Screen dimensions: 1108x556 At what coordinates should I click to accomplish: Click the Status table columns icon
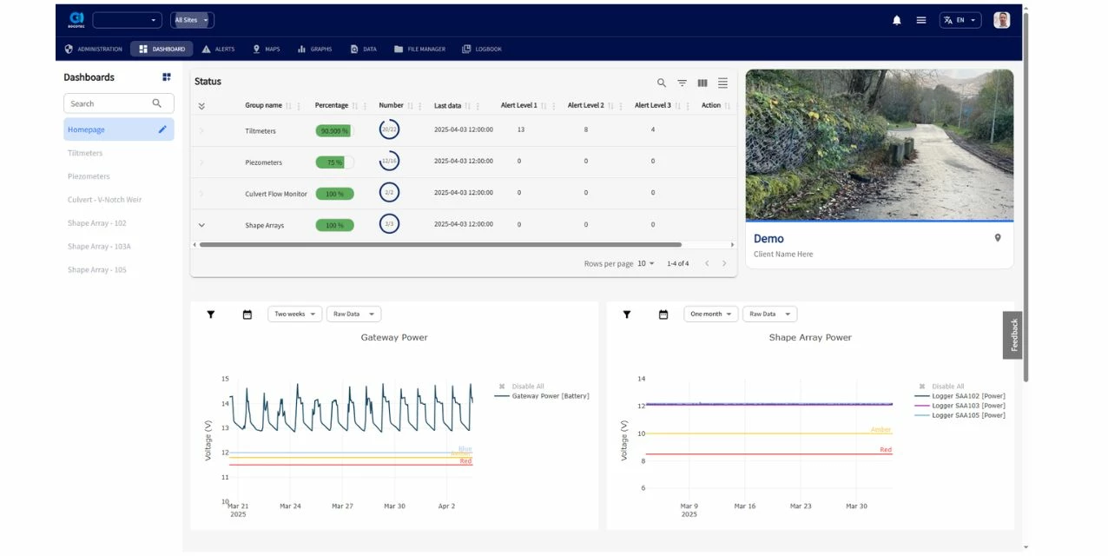tap(702, 83)
